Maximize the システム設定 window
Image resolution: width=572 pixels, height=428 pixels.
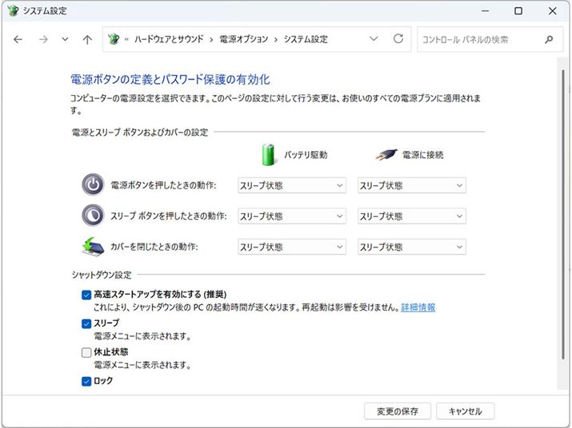[518, 11]
